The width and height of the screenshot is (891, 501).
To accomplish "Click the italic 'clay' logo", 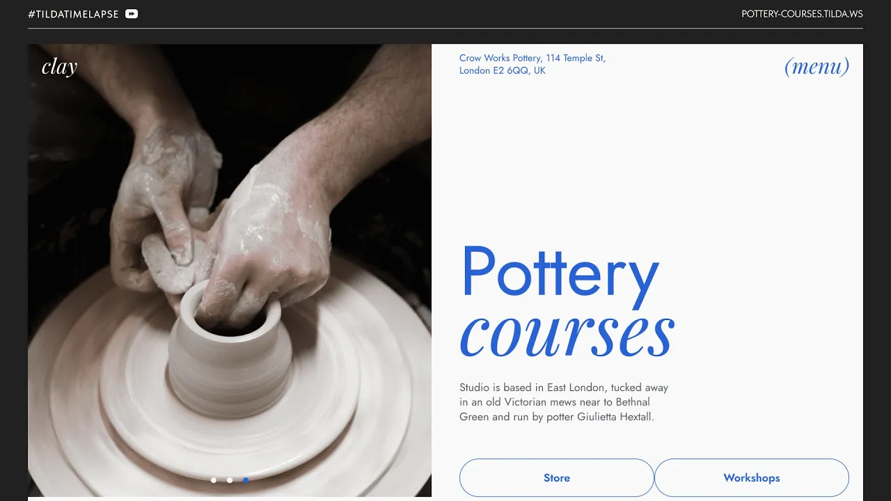I will coord(59,66).
